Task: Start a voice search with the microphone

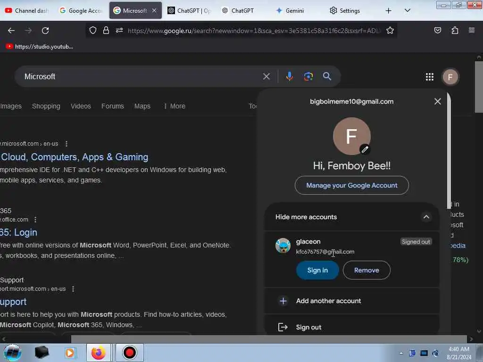Action: 289,76
